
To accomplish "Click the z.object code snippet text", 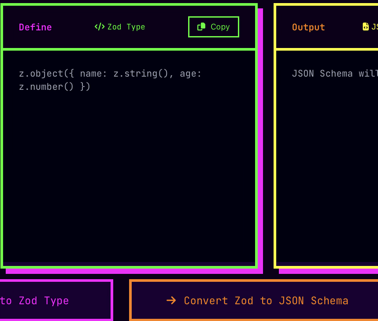I will (x=110, y=80).
